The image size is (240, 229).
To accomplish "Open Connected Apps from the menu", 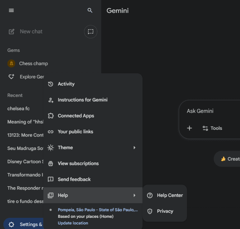I will click(x=93, y=116).
